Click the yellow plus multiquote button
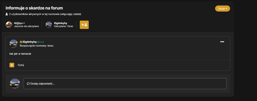The height and width of the screenshot is (101, 257). point(12,65)
